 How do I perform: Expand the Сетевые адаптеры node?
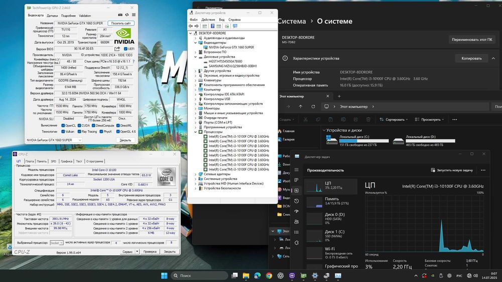pos(195,174)
